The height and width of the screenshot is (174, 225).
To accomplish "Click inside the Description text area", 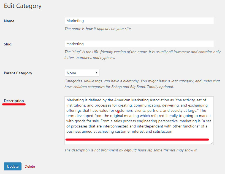I will coord(139,121).
